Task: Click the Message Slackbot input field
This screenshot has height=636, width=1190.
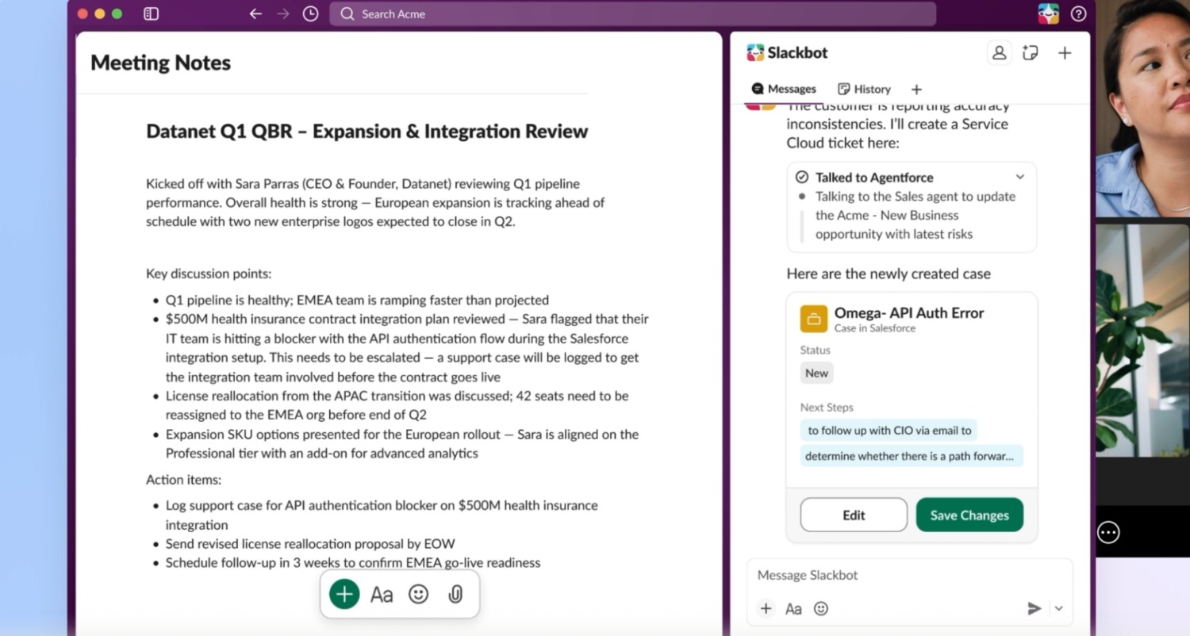Action: click(909, 575)
